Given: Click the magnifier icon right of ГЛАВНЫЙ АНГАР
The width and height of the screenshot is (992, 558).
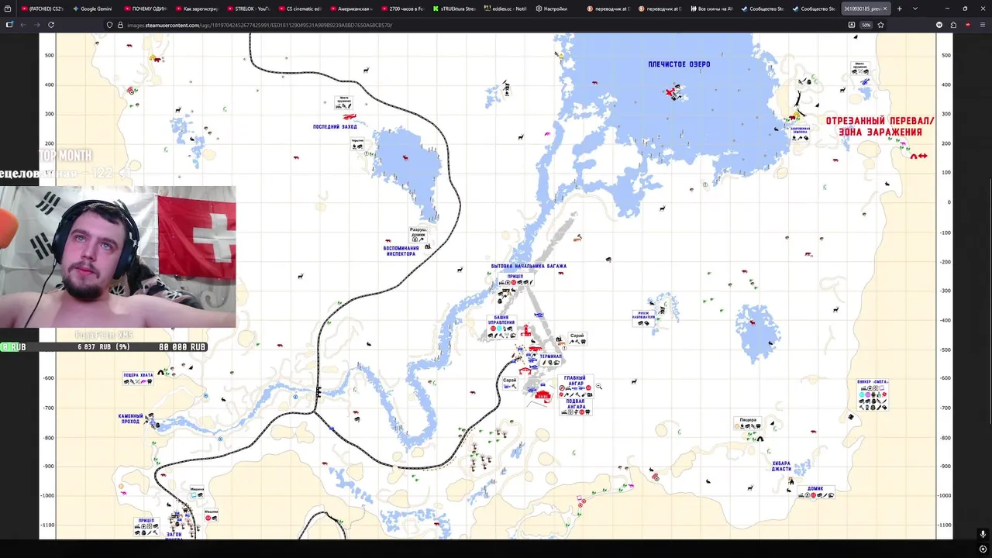Looking at the screenshot, I should point(598,386).
